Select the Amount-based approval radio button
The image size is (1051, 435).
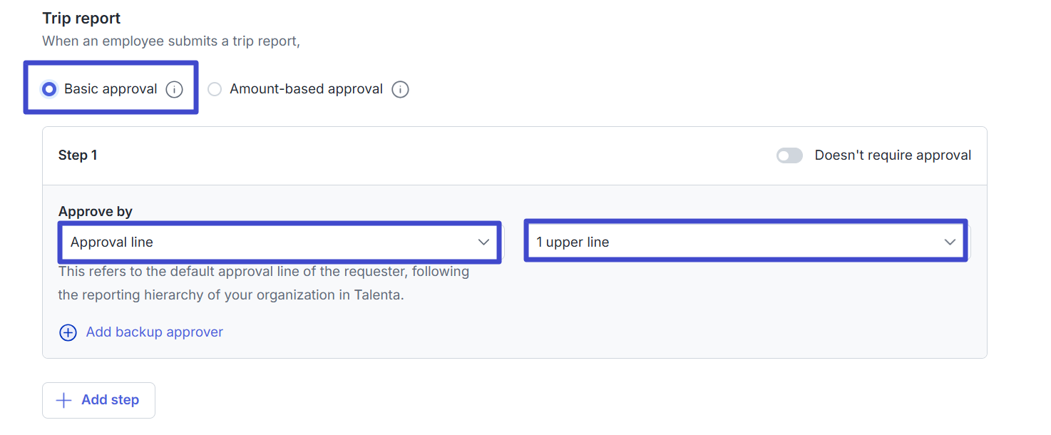coord(215,89)
